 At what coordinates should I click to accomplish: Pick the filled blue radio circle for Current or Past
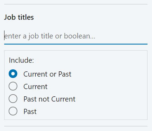pos(13,74)
